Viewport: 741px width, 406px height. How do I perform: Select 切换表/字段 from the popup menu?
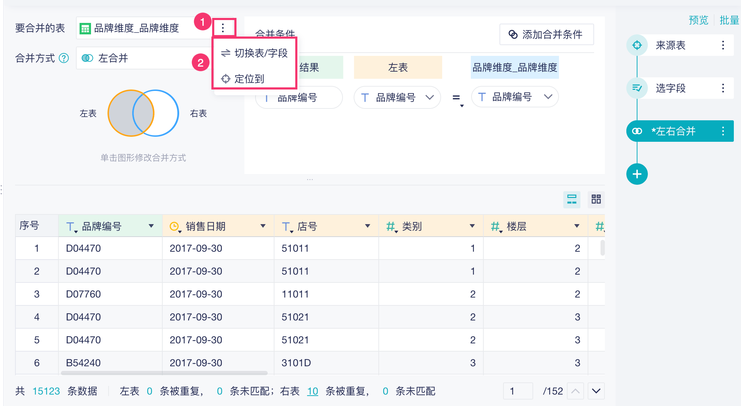coord(254,53)
